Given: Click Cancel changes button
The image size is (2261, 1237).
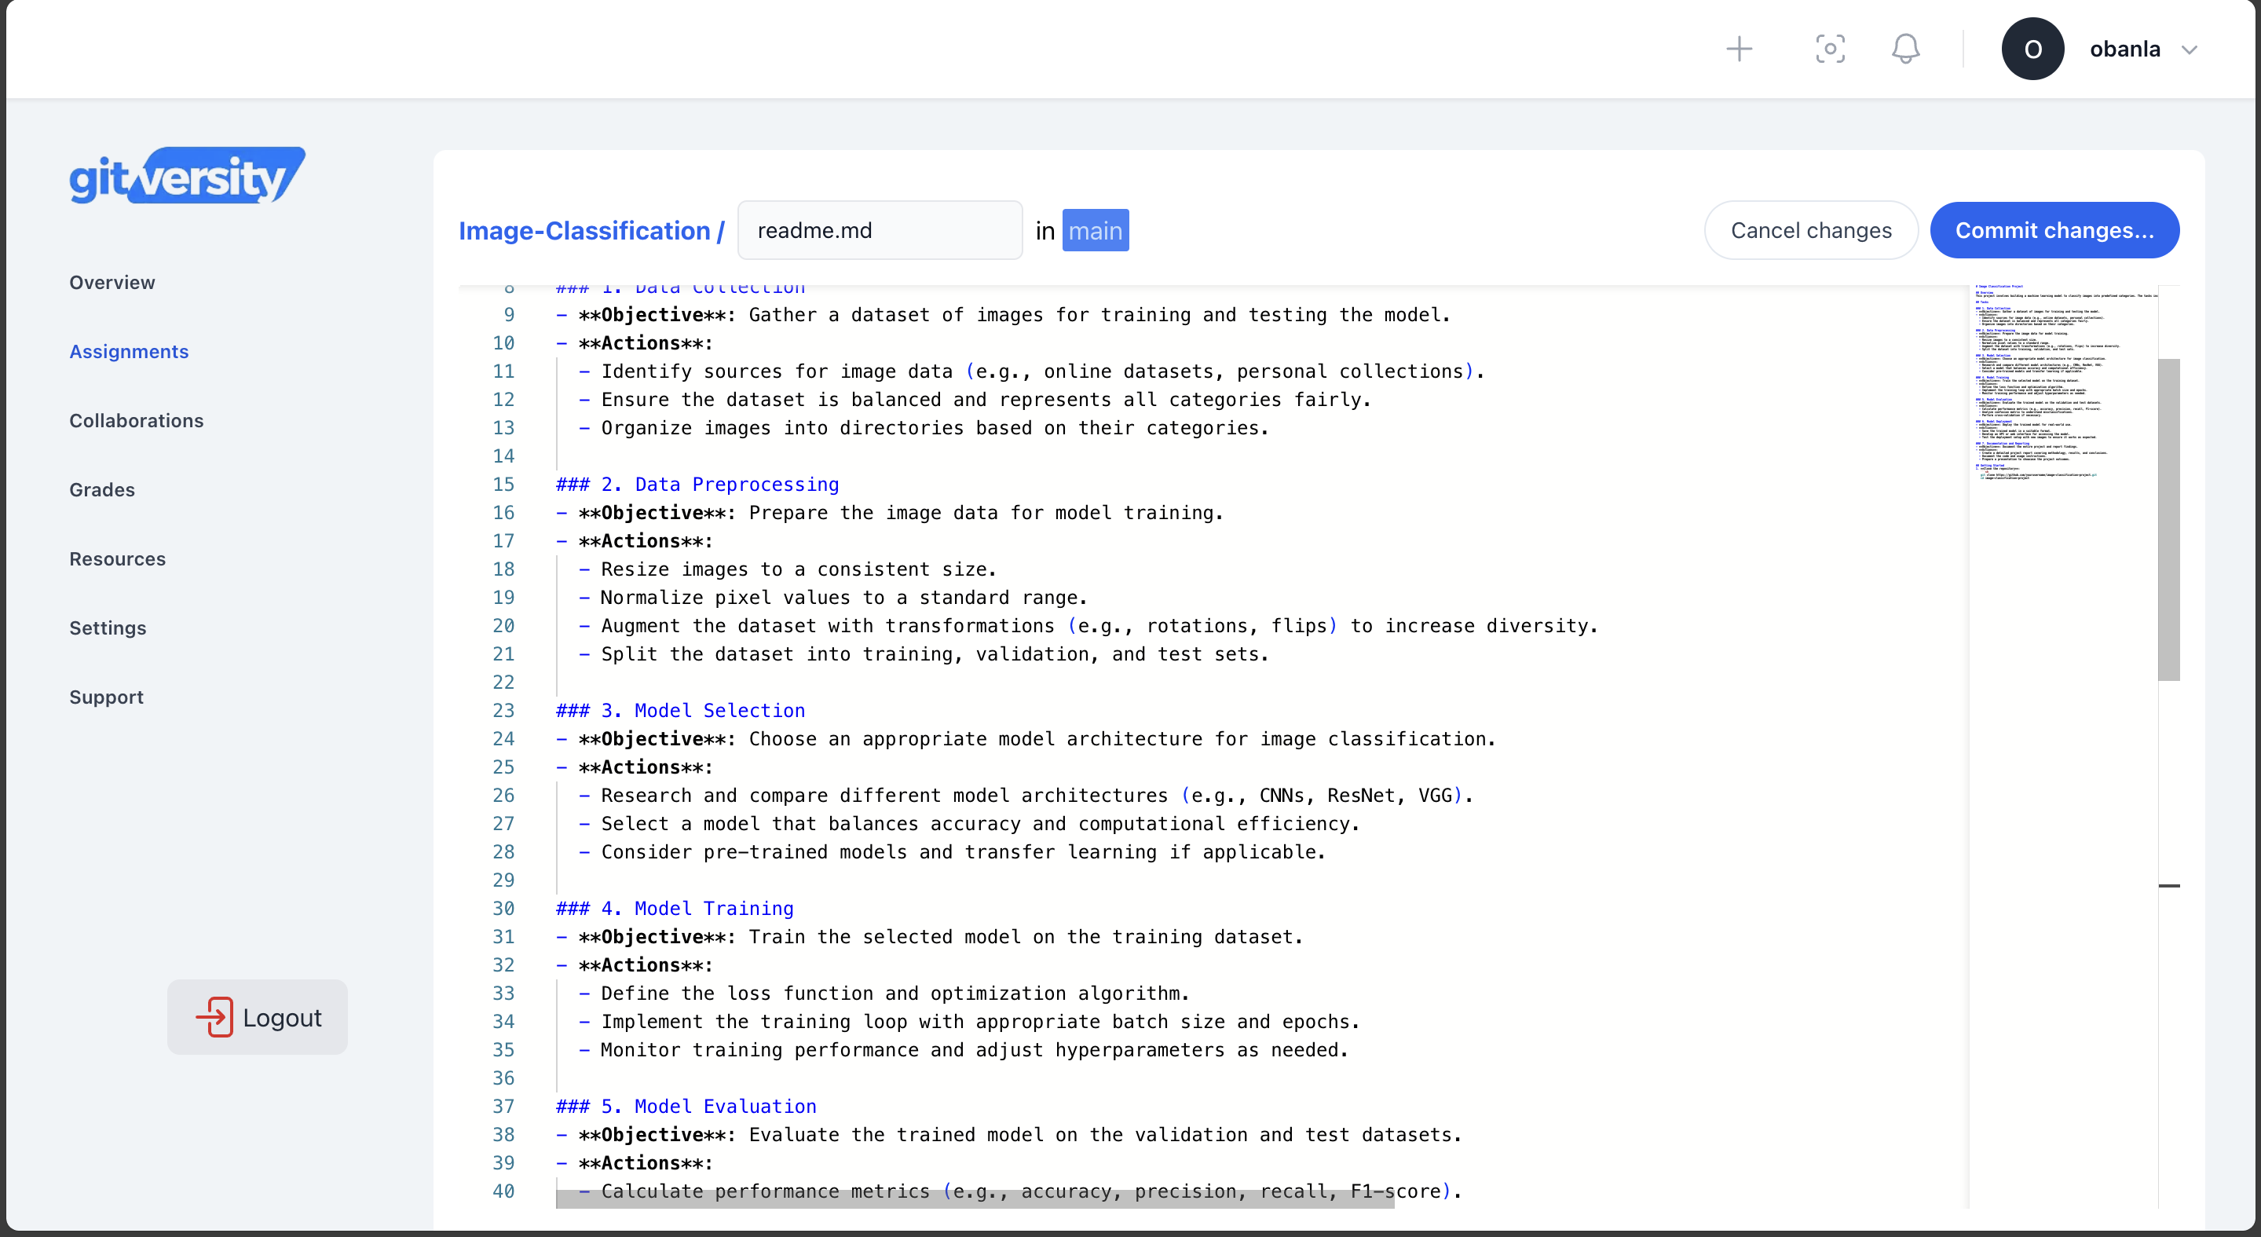Looking at the screenshot, I should [1811, 230].
